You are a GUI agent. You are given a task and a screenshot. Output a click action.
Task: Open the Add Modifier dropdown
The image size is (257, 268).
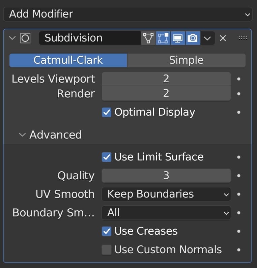128,14
